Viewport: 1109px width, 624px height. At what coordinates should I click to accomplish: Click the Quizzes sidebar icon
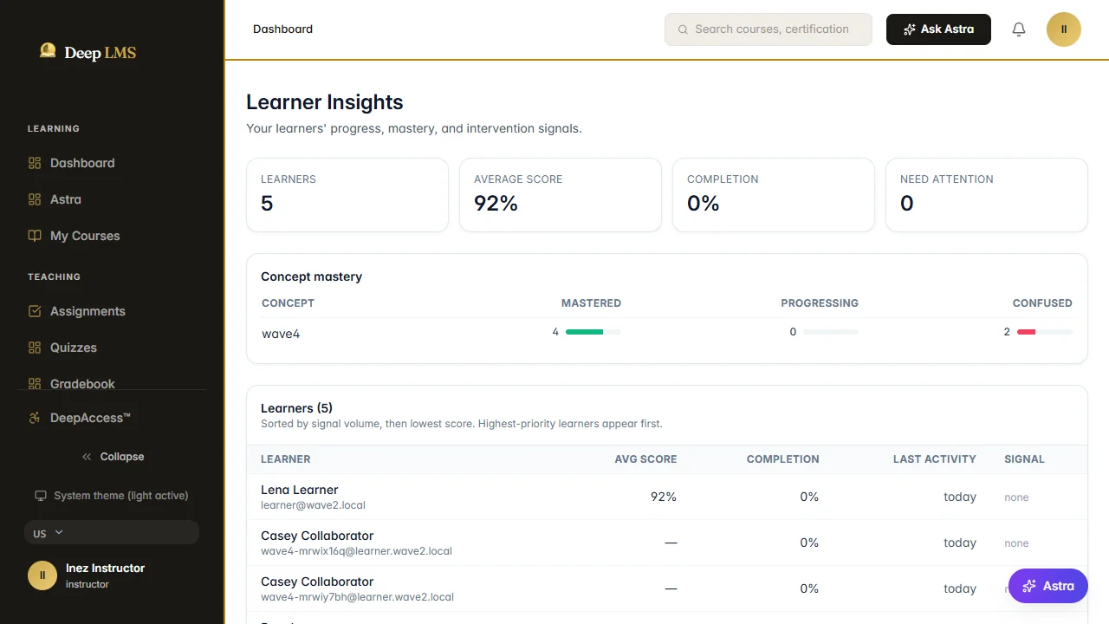[x=35, y=348]
